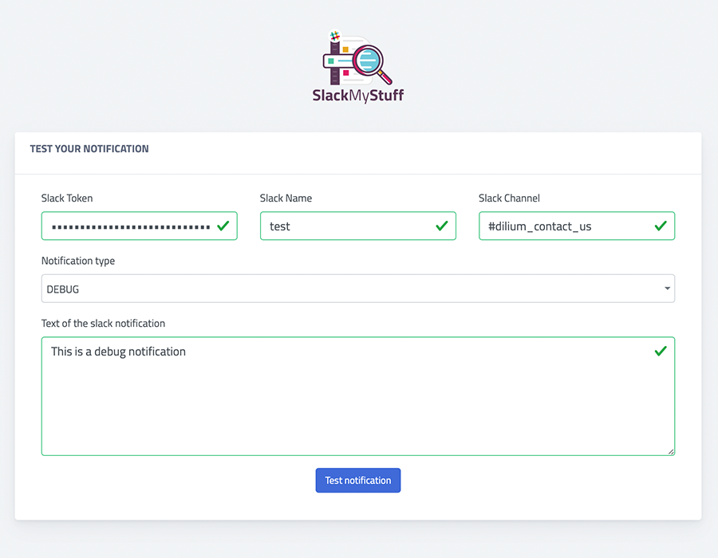Click the Notification type label
This screenshot has height=558, width=718.
pyautogui.click(x=78, y=261)
